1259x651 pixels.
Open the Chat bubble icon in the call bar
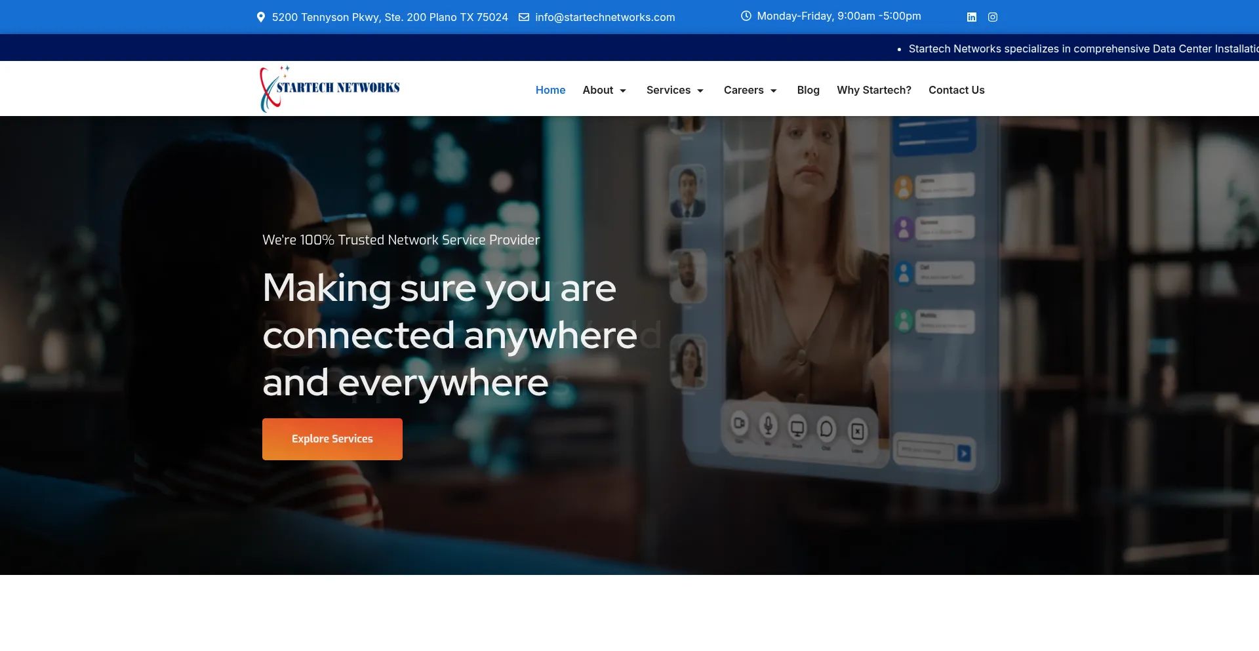point(827,429)
